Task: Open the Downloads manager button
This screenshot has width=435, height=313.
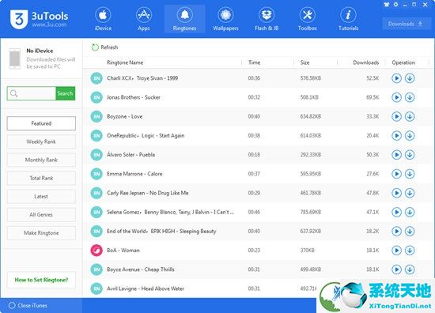Action: click(x=405, y=24)
